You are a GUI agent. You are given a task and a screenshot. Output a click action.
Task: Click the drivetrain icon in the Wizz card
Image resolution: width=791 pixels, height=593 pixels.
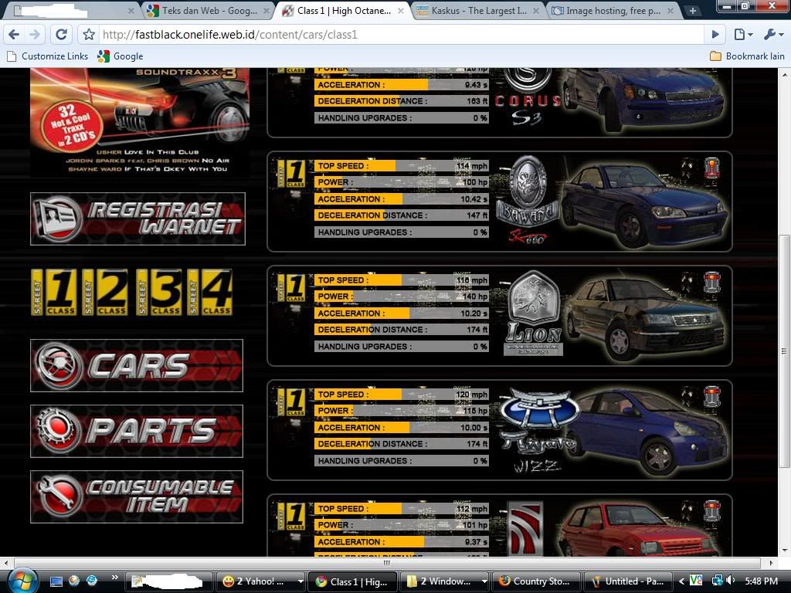(711, 397)
